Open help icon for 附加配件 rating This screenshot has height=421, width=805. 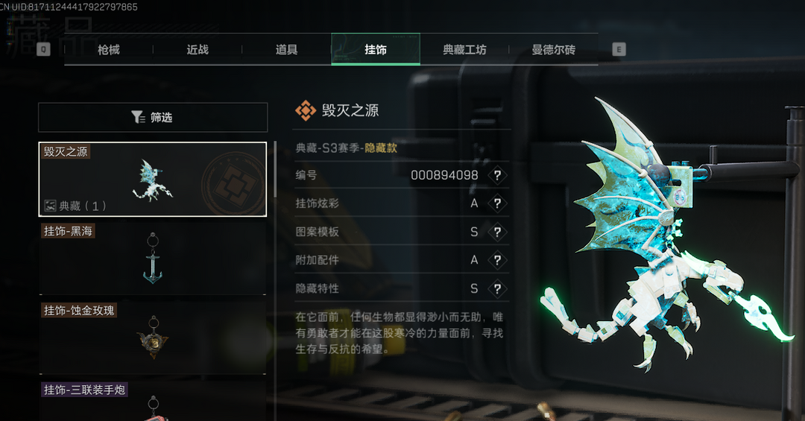tap(497, 260)
